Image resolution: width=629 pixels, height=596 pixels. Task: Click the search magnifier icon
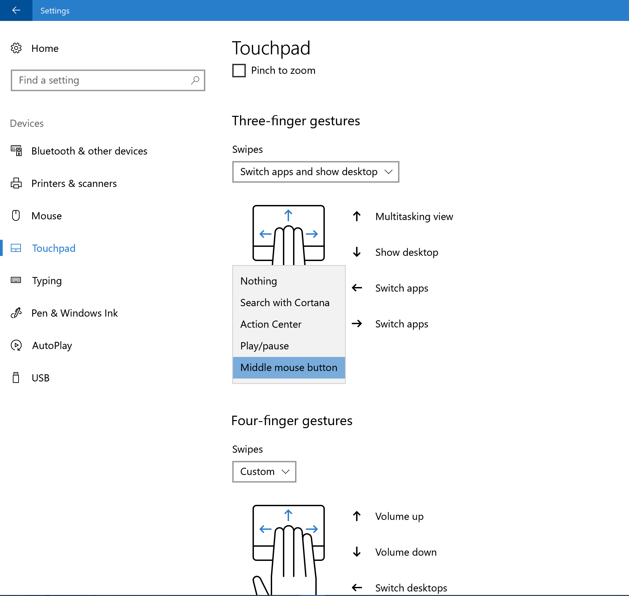tap(195, 80)
